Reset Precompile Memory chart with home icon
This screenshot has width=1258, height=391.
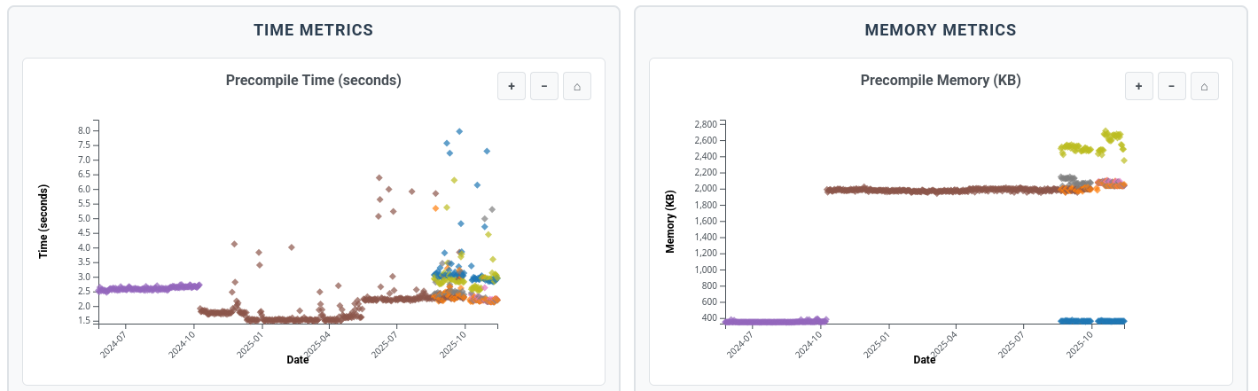pyautogui.click(x=1204, y=86)
